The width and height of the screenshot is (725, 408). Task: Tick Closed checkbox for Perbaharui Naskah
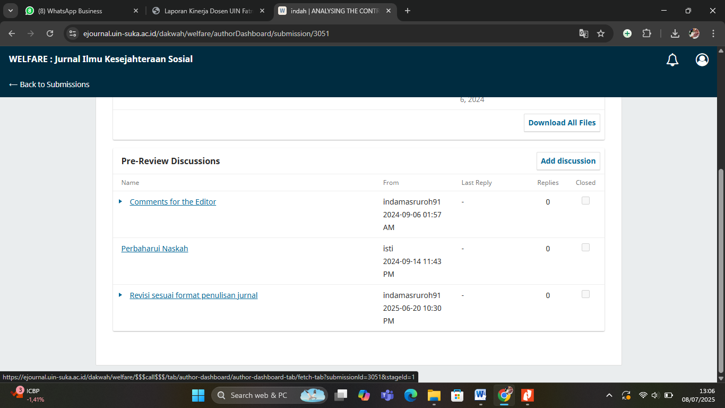(585, 248)
